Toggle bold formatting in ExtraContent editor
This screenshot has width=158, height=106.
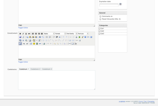pyautogui.click(x=20, y=34)
